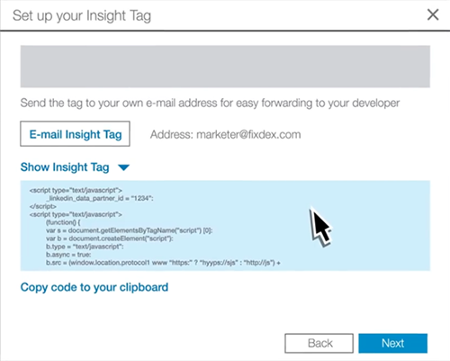Viewport: 450px width, 361px height.
Task: Close the Set up your Insight Tag dialog
Action: coord(433,14)
